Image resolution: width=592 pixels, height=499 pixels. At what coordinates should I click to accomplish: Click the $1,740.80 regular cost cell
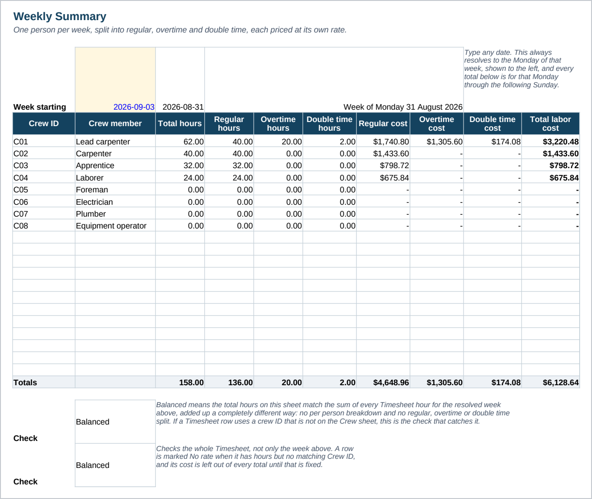click(383, 142)
